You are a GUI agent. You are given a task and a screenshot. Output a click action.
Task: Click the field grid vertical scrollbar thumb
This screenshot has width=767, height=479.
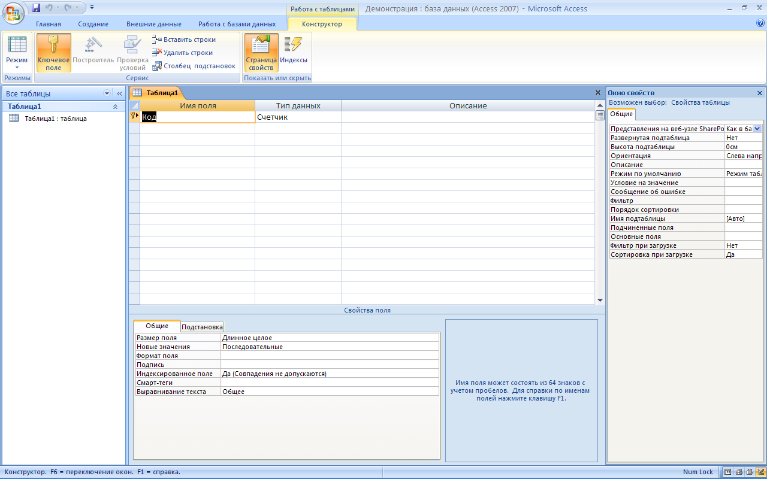[x=600, y=116]
